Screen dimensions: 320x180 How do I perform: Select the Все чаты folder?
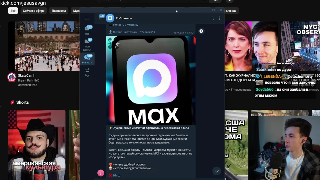pyautogui.click(x=87, y=59)
